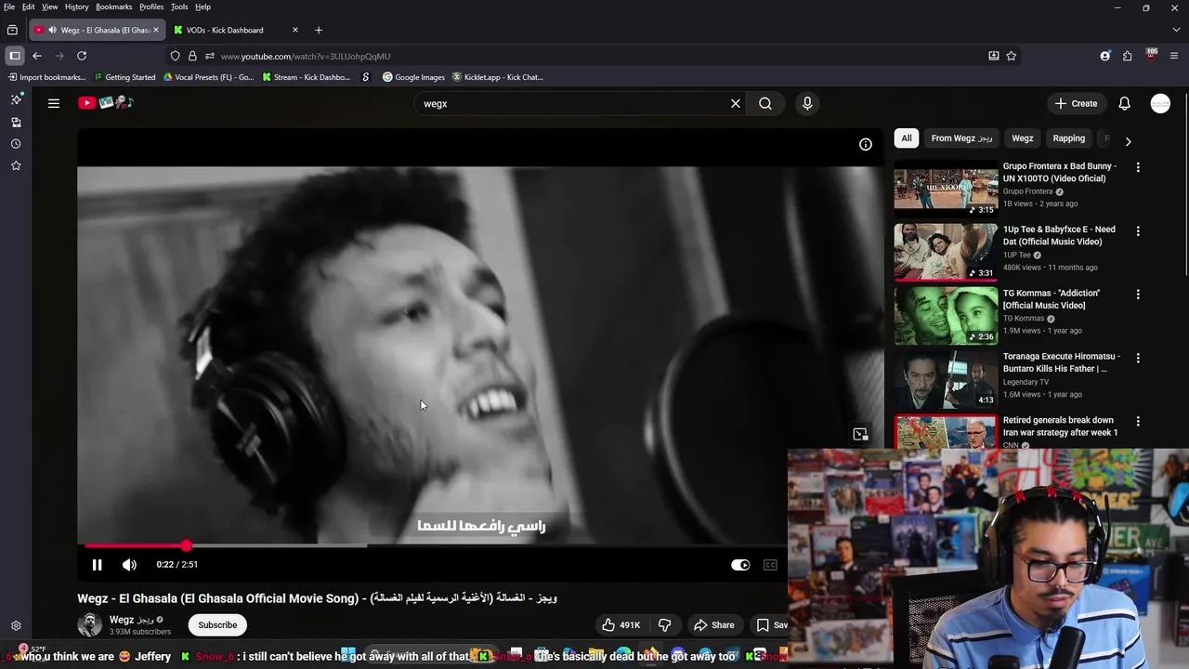Open the uBlock extension icon showing 105
The width and height of the screenshot is (1189, 669).
(1151, 55)
